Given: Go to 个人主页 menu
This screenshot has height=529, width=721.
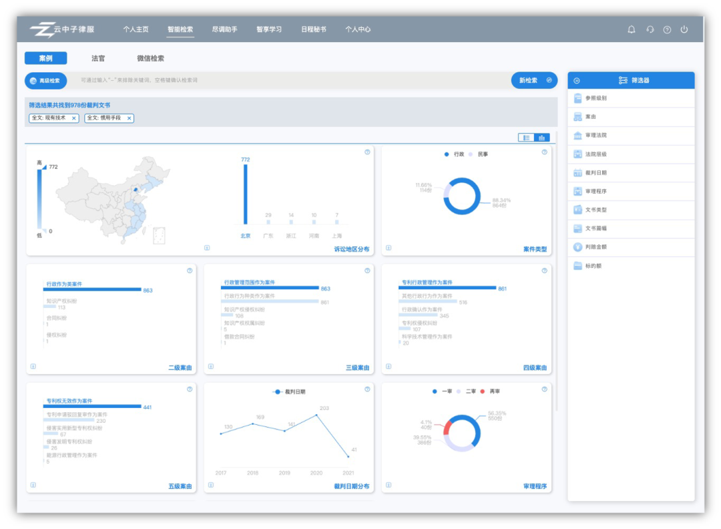Looking at the screenshot, I should (136, 29).
